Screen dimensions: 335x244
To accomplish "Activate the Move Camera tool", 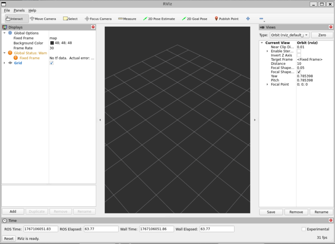I will point(43,19).
